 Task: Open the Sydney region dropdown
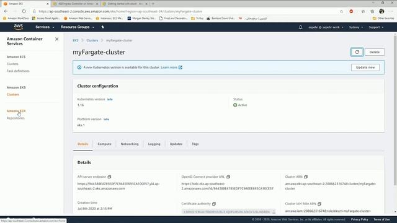pos(355,27)
